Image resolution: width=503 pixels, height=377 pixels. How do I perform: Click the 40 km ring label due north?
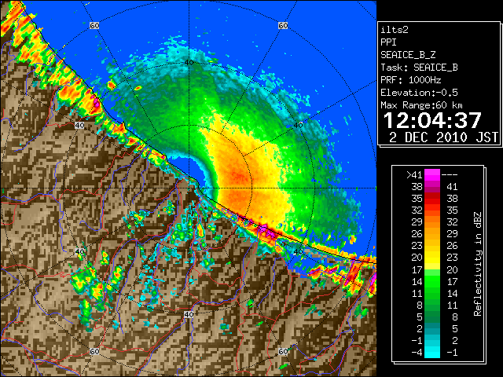tap(189, 62)
